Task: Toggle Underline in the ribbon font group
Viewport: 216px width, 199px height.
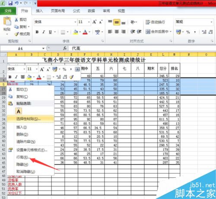Action: [50, 32]
